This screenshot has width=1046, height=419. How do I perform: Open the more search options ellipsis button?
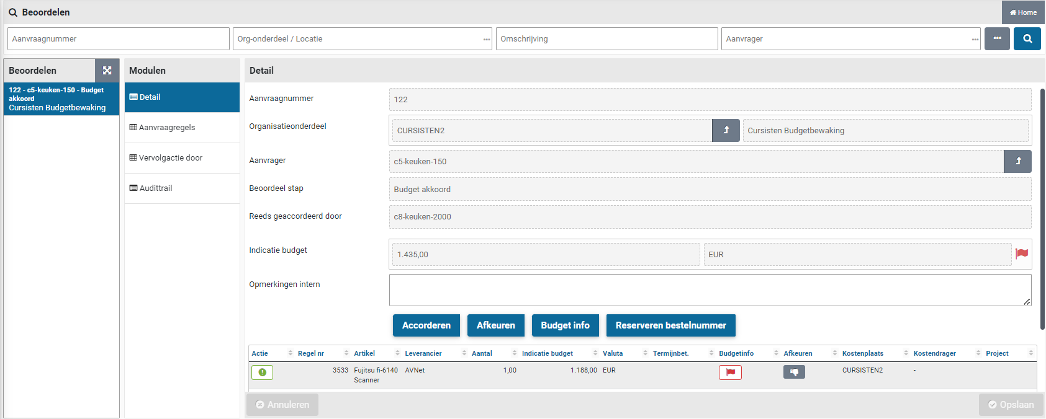[x=997, y=38]
